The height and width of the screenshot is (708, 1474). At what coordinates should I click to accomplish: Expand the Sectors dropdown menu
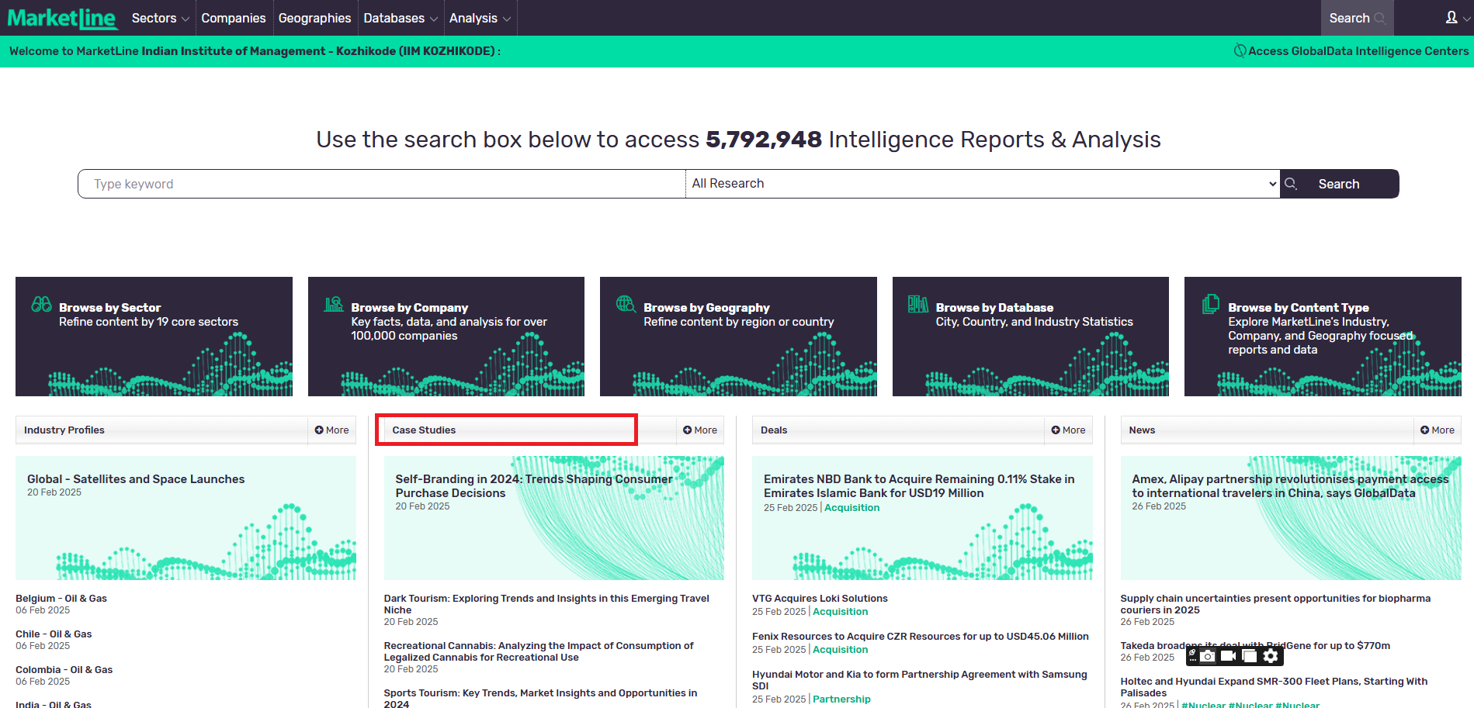click(x=160, y=18)
